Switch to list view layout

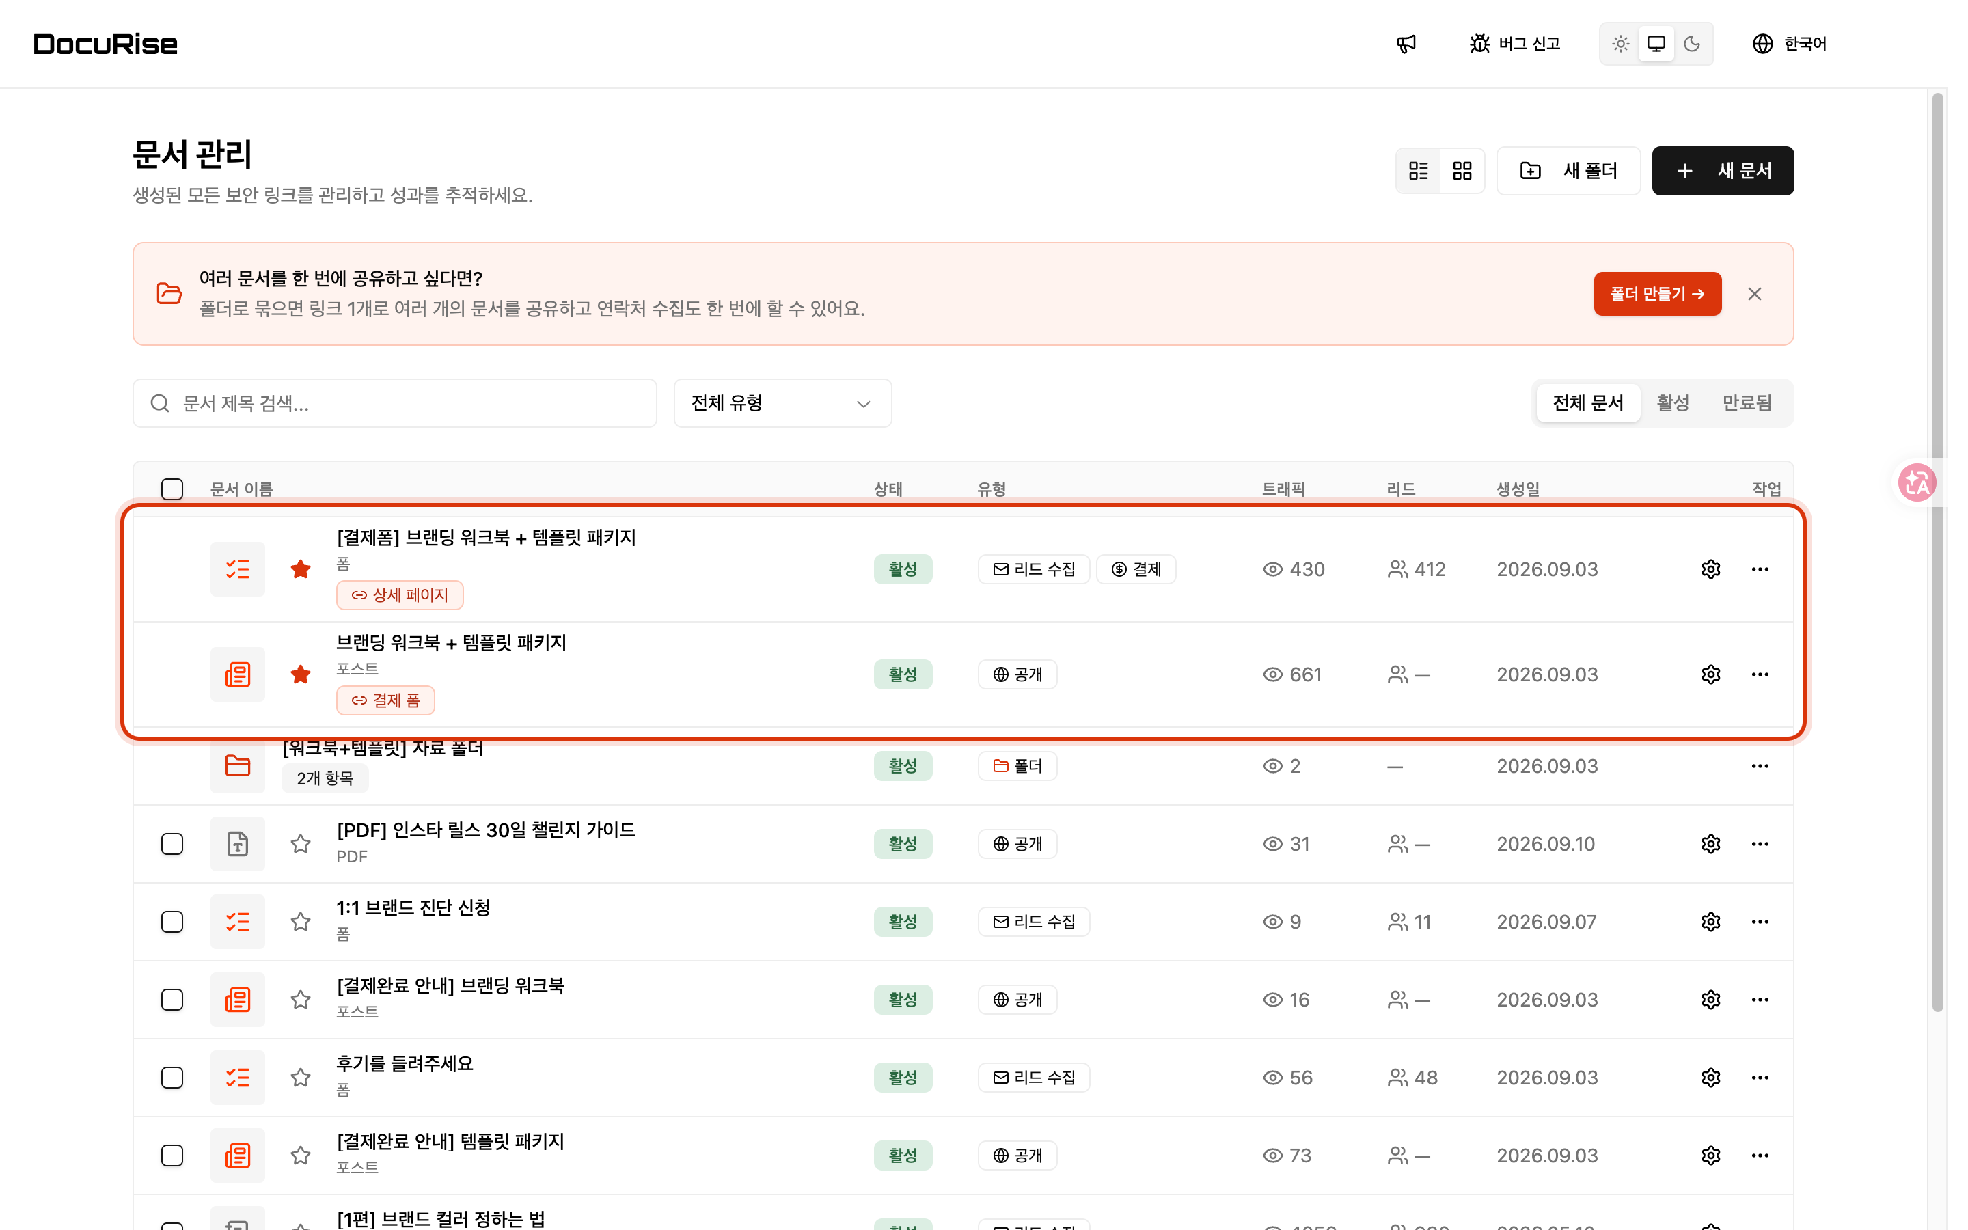point(1419,171)
